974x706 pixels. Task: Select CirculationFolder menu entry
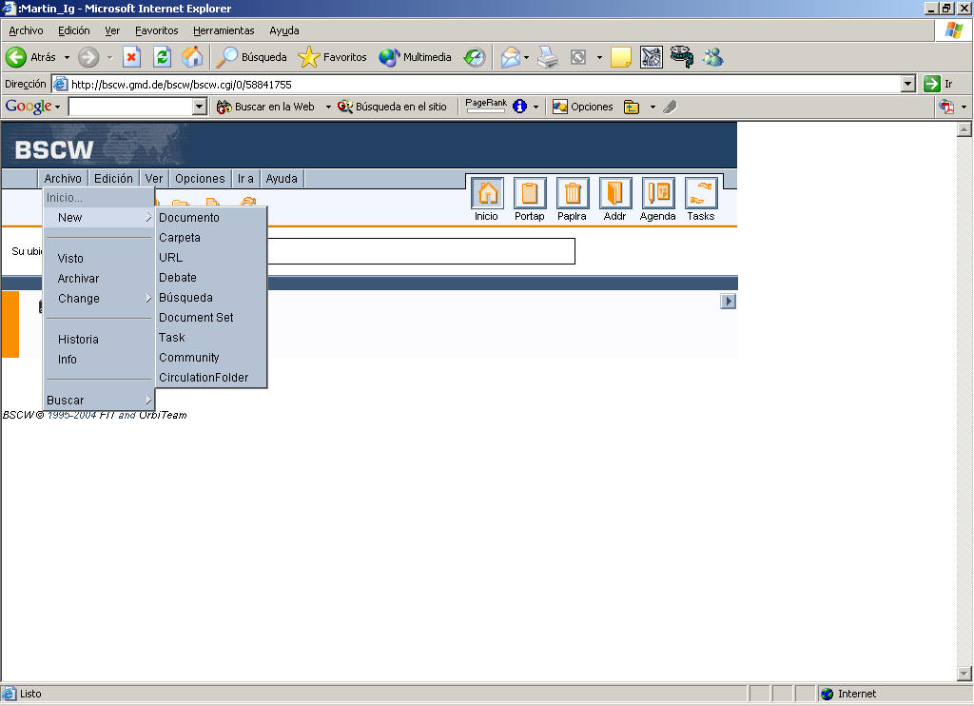(x=204, y=378)
